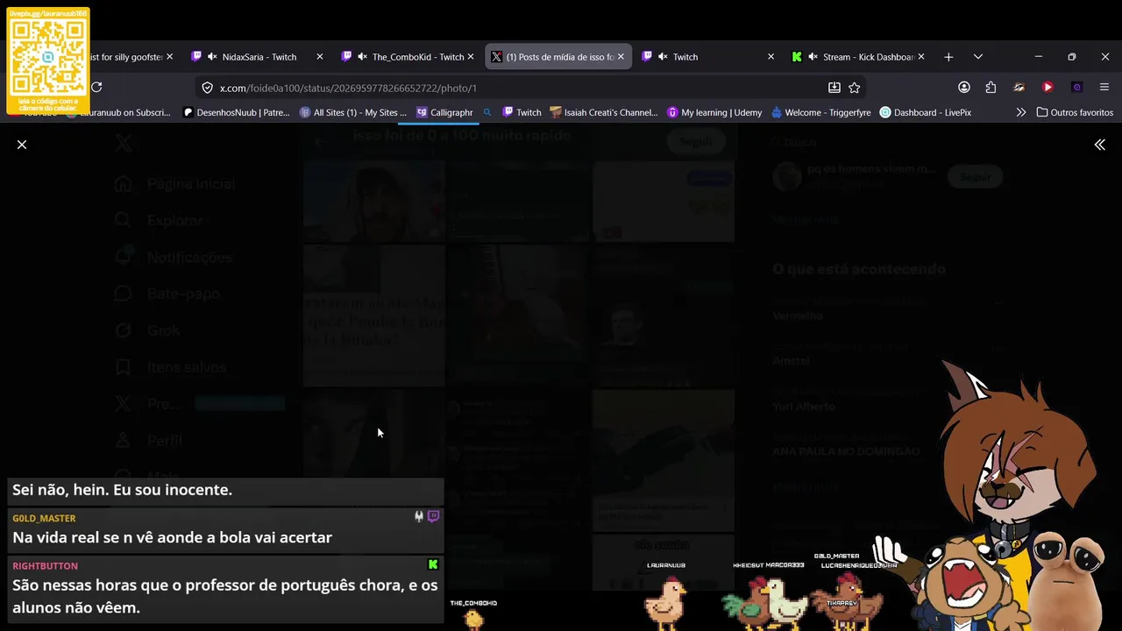
Task: Click the fox-shaped extension icon in toolbar
Action: pos(1019,88)
